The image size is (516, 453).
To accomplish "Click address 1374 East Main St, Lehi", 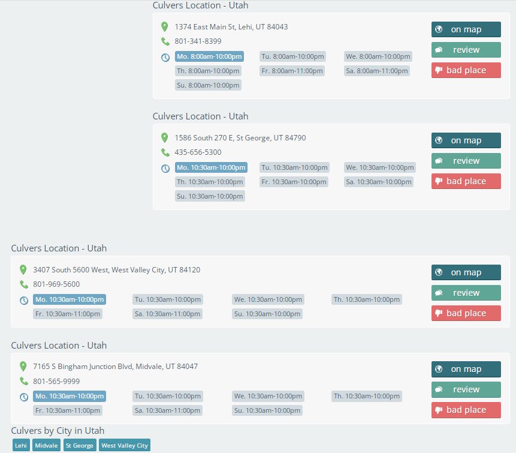I will [x=231, y=26].
